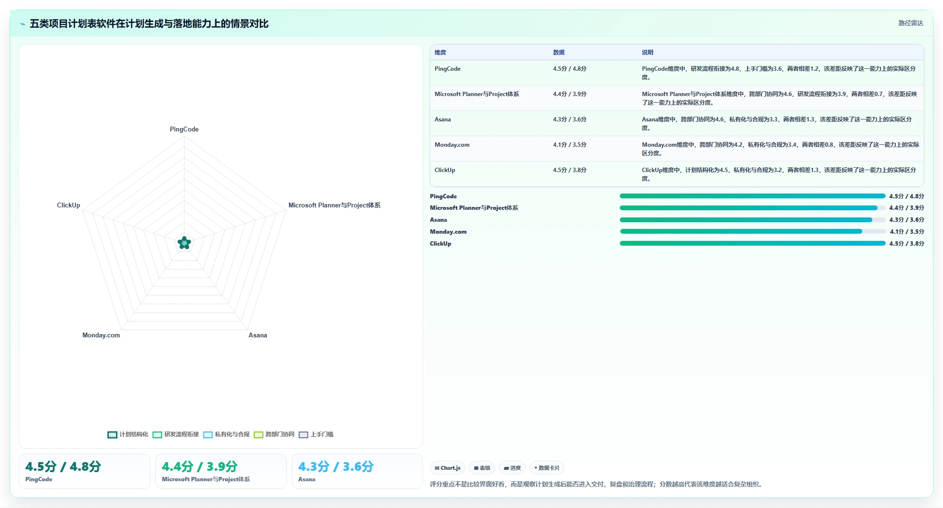Click the 4.1分 / 3.5分 table cell
The height and width of the screenshot is (508, 943).
pos(570,145)
